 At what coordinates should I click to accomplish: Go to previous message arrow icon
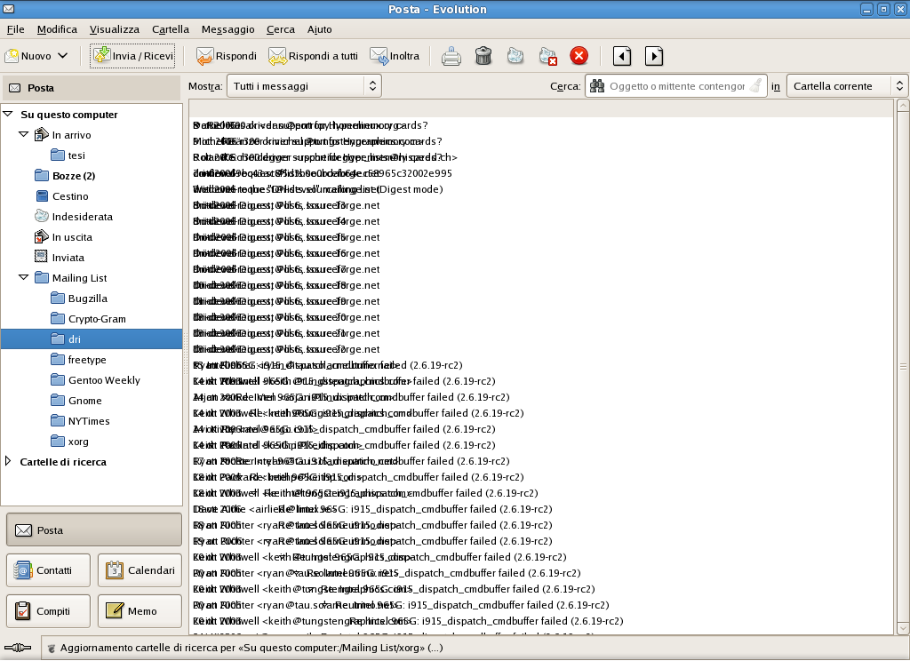tap(622, 56)
